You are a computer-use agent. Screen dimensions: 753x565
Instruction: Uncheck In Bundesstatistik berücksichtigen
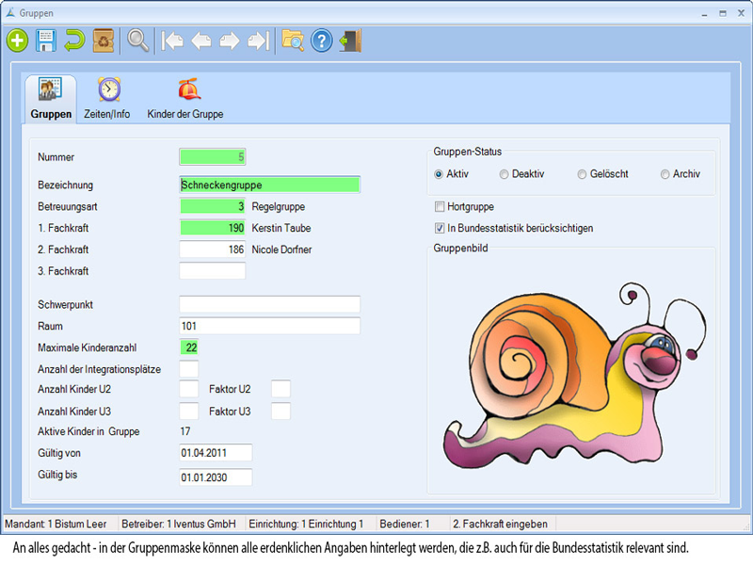click(x=440, y=228)
